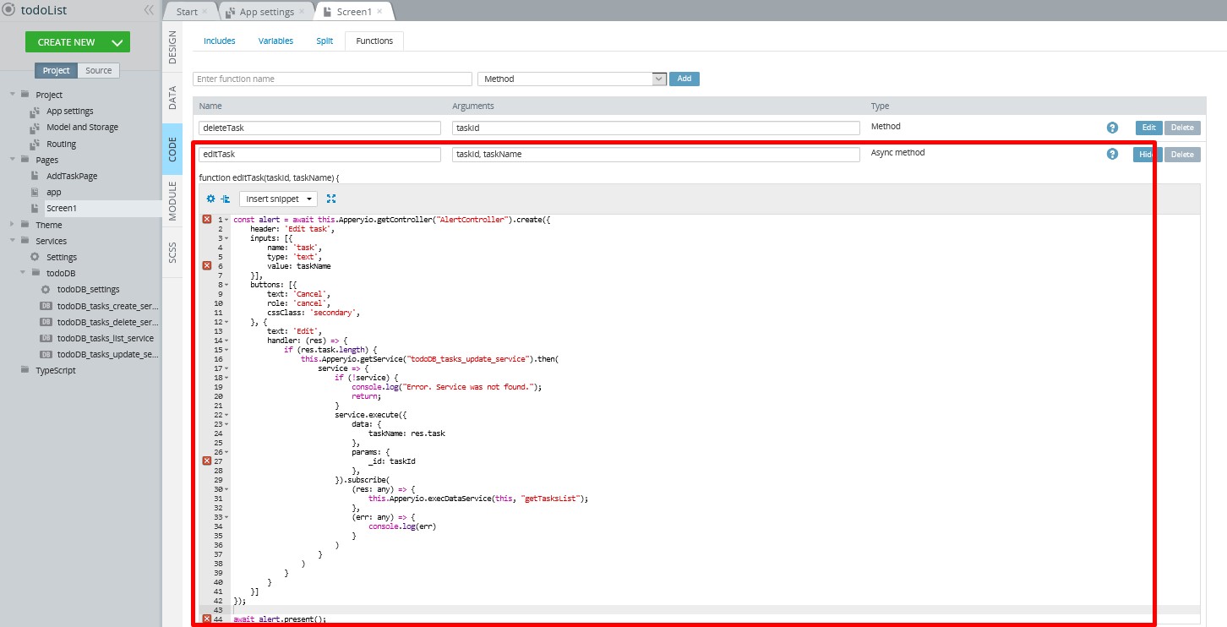The image size is (1227, 627).
Task: Click the gear icon next to Services Settings
Action: (x=35, y=257)
